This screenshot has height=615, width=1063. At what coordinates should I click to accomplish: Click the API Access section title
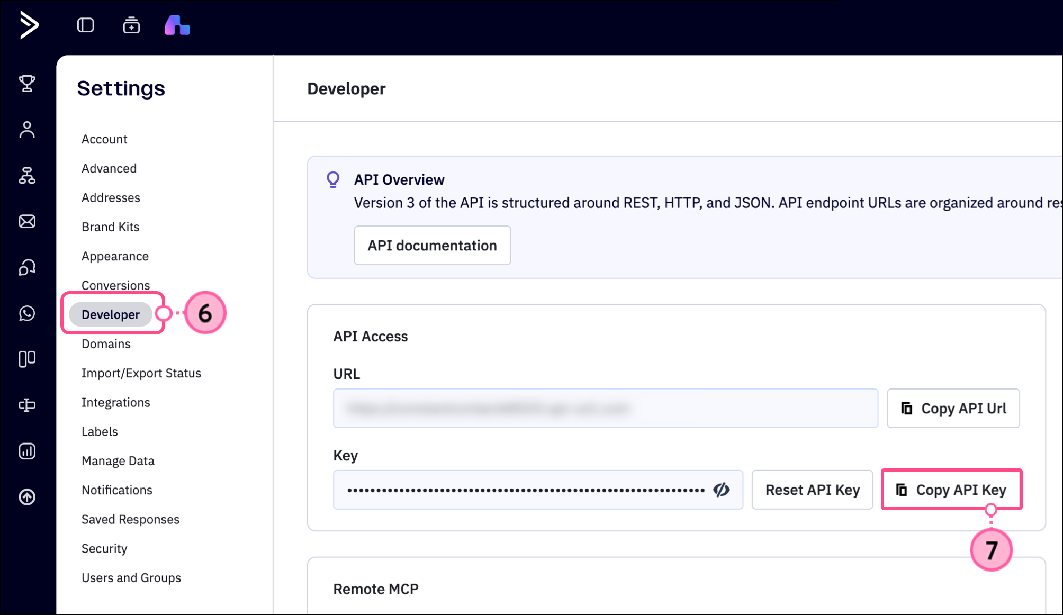(371, 337)
